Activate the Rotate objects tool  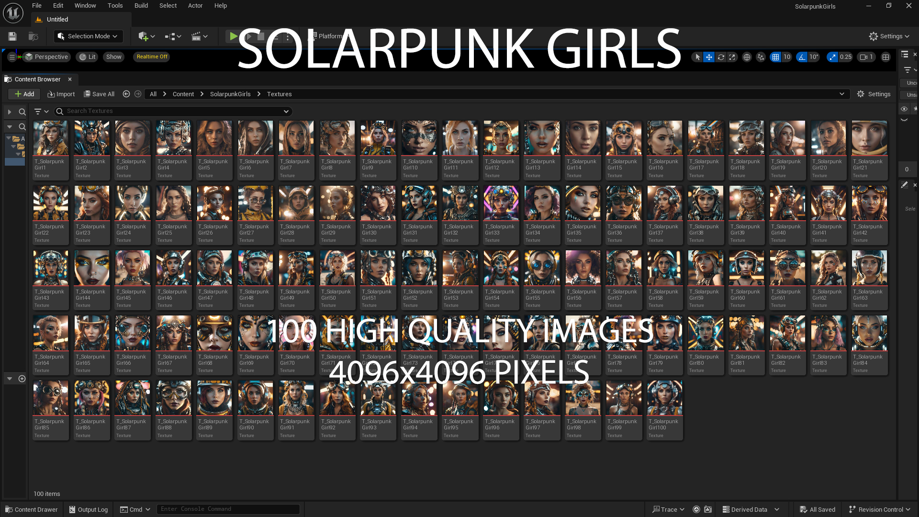(x=721, y=57)
